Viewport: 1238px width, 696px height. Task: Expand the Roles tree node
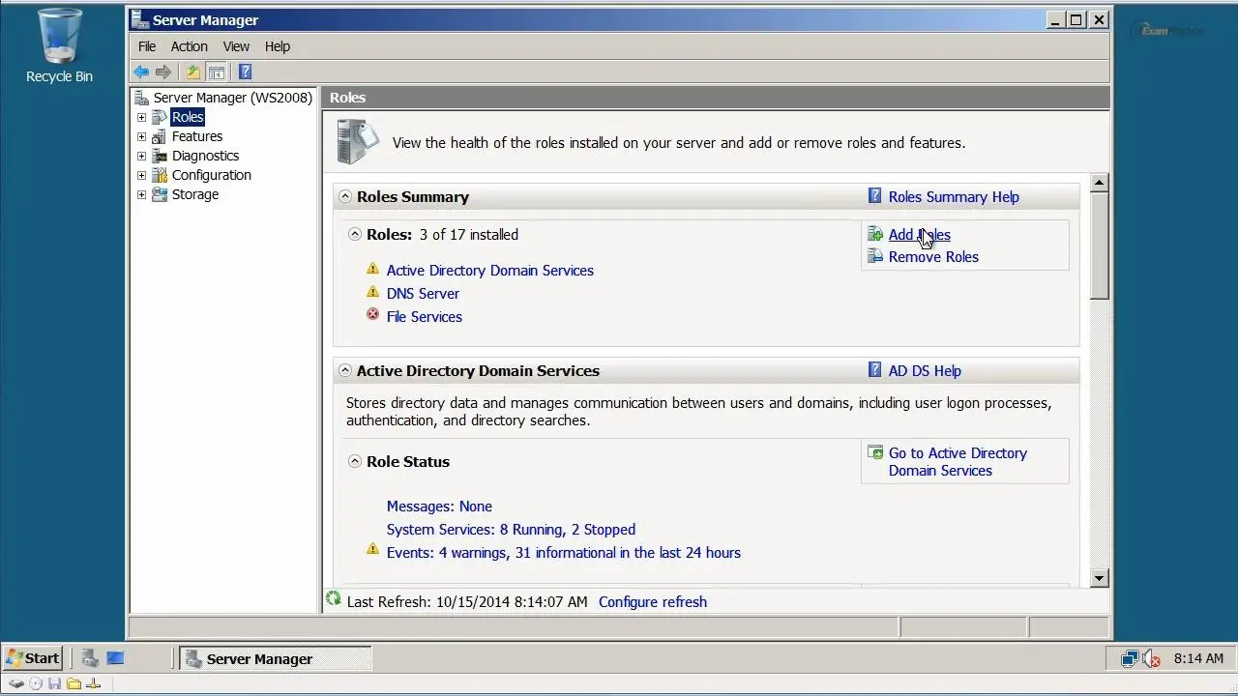pyautogui.click(x=141, y=117)
